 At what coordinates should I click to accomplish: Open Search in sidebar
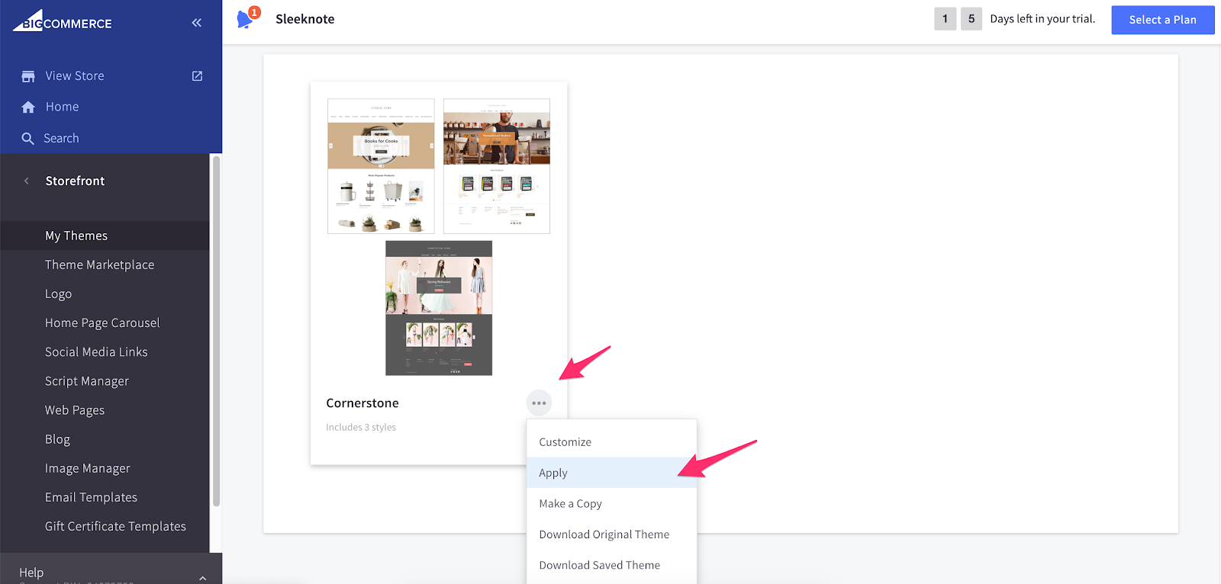point(61,139)
